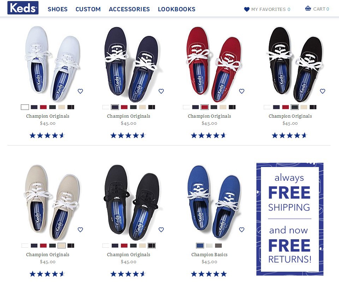Image resolution: width=339 pixels, height=290 pixels.
Task: Favorite the white Champion Originals shoe
Action: 80,91
